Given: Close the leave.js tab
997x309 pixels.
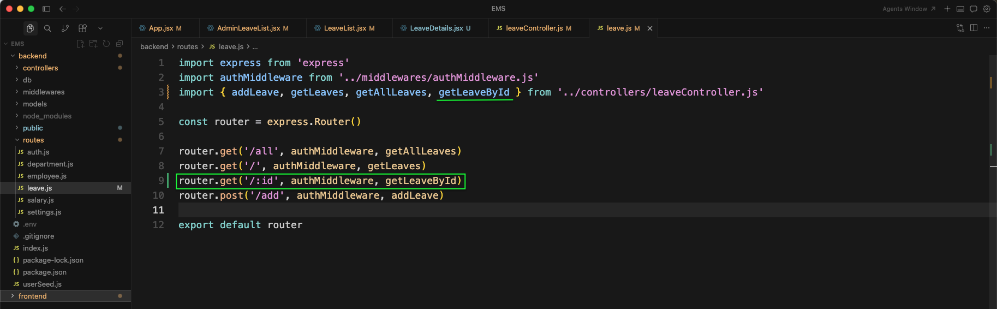Looking at the screenshot, I should pyautogui.click(x=650, y=28).
